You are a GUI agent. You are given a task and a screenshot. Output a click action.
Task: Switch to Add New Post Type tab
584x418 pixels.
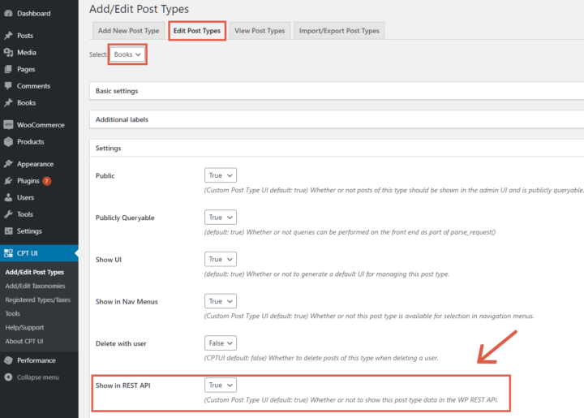(x=128, y=31)
